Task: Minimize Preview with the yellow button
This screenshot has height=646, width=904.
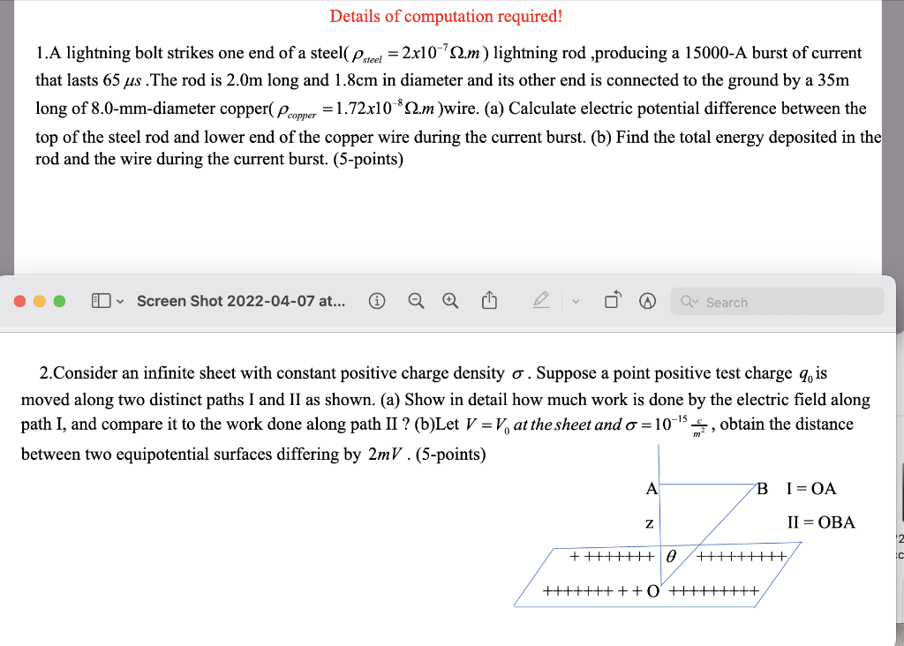Action: (x=39, y=300)
